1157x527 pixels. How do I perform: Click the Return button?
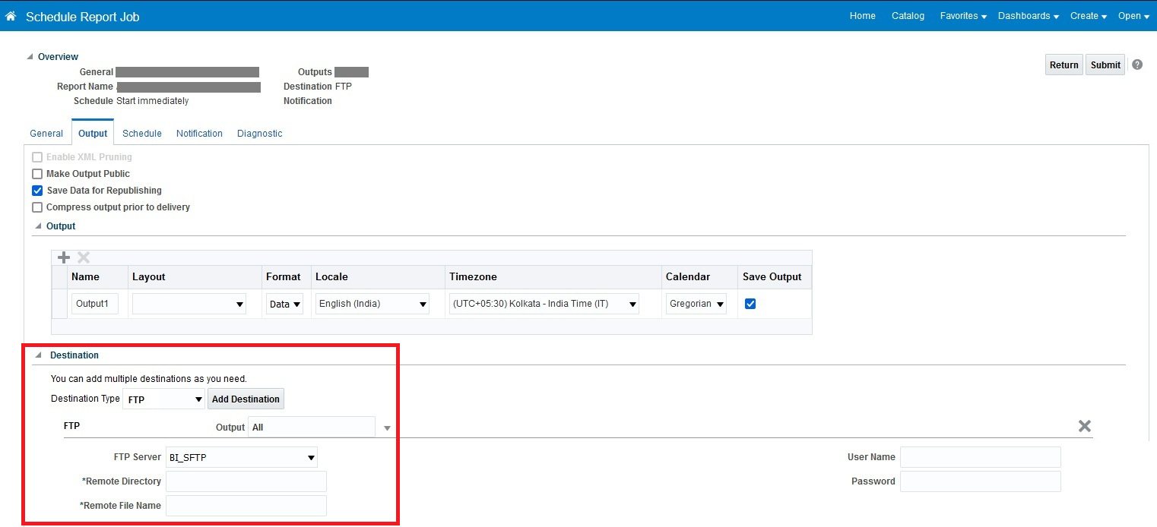click(1064, 65)
